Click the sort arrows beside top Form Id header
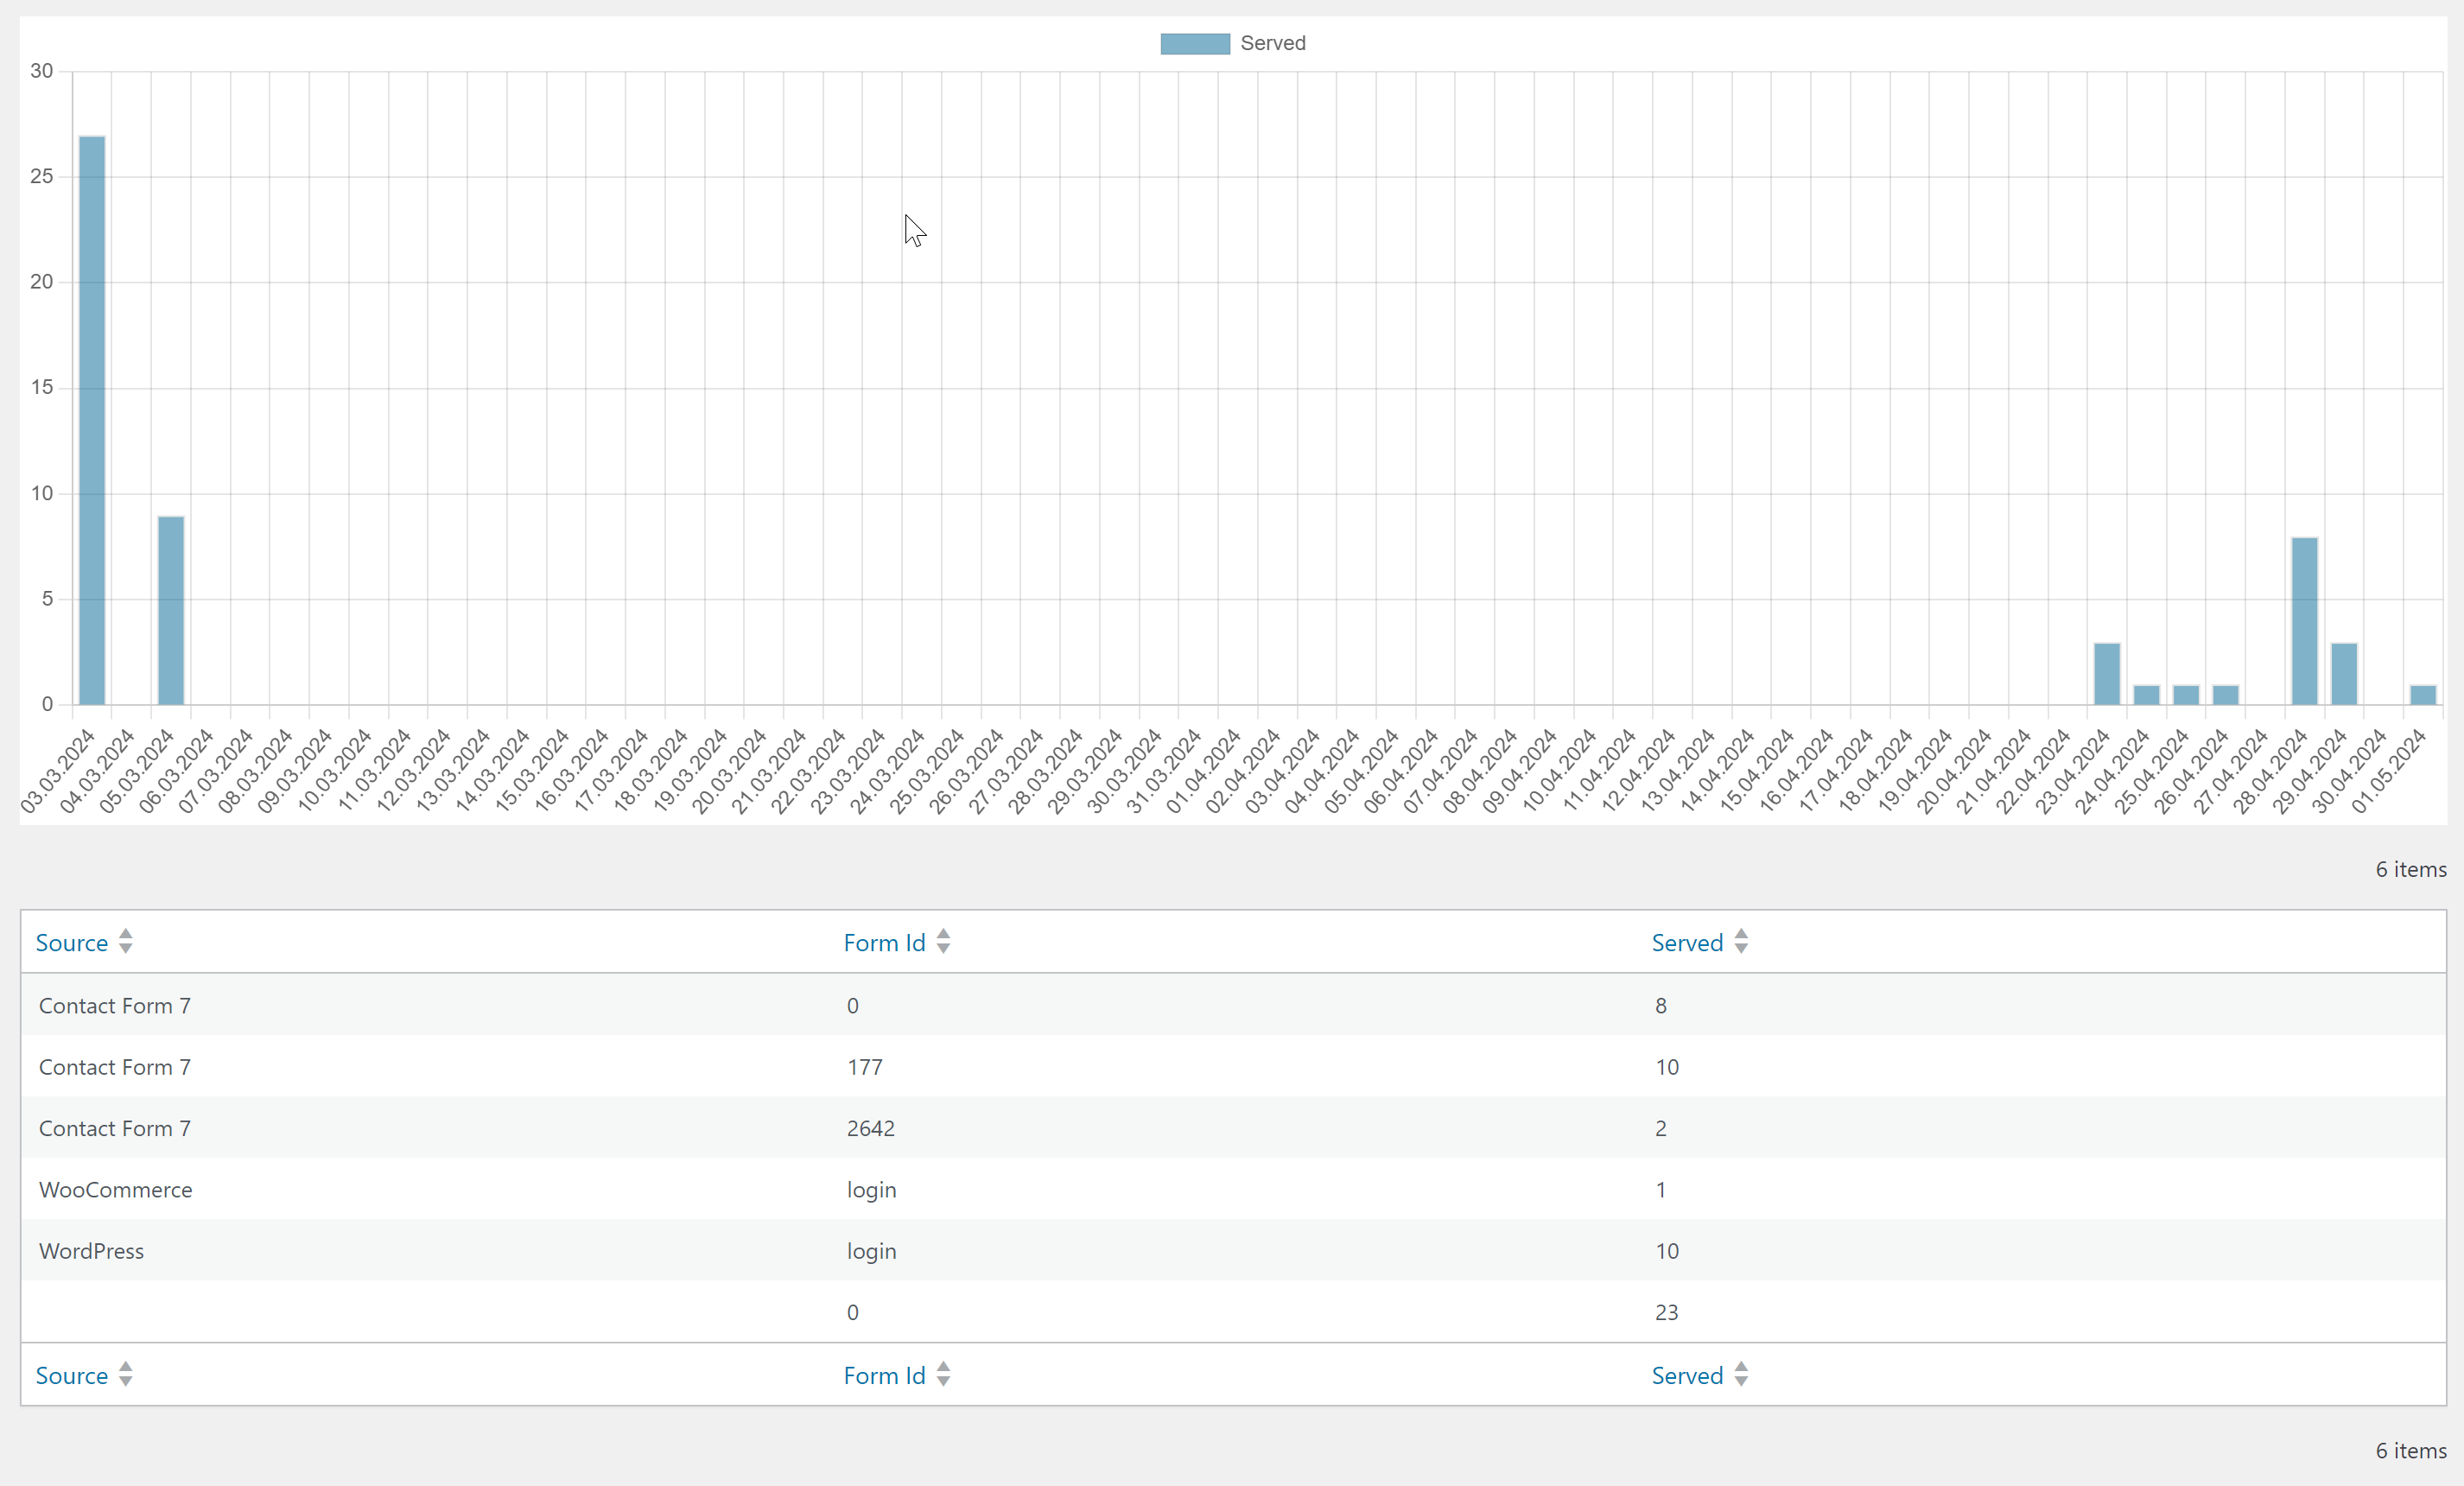Screen dimensions: 2464x1486 coord(943,941)
